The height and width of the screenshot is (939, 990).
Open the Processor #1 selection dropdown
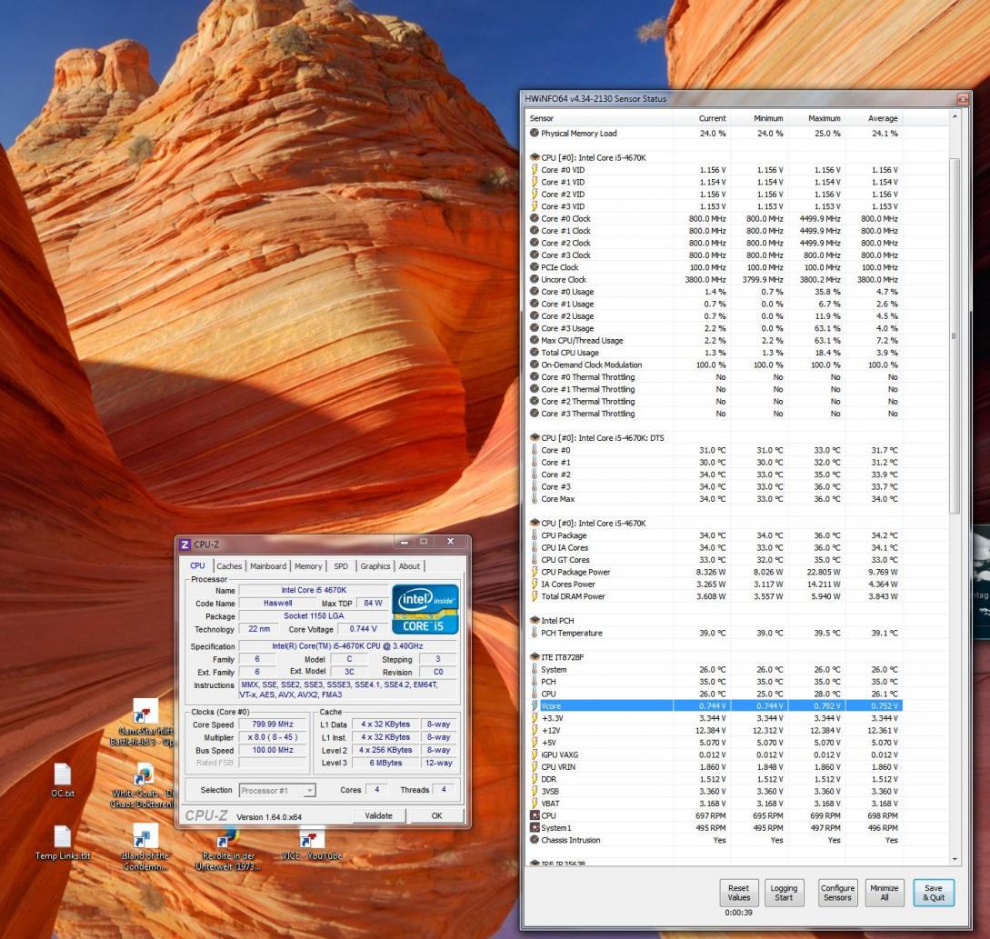coord(277,791)
